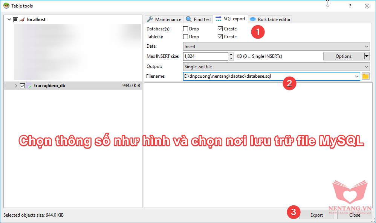Toggle the tracnghiem_db tree checkbox
376x223 pixels.
pos(22,86)
